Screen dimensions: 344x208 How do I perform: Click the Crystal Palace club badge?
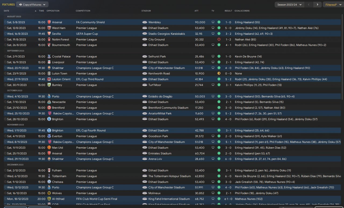49,57
